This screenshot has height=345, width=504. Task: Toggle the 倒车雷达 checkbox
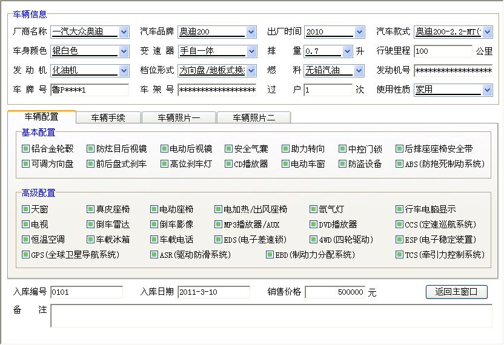coord(90,224)
